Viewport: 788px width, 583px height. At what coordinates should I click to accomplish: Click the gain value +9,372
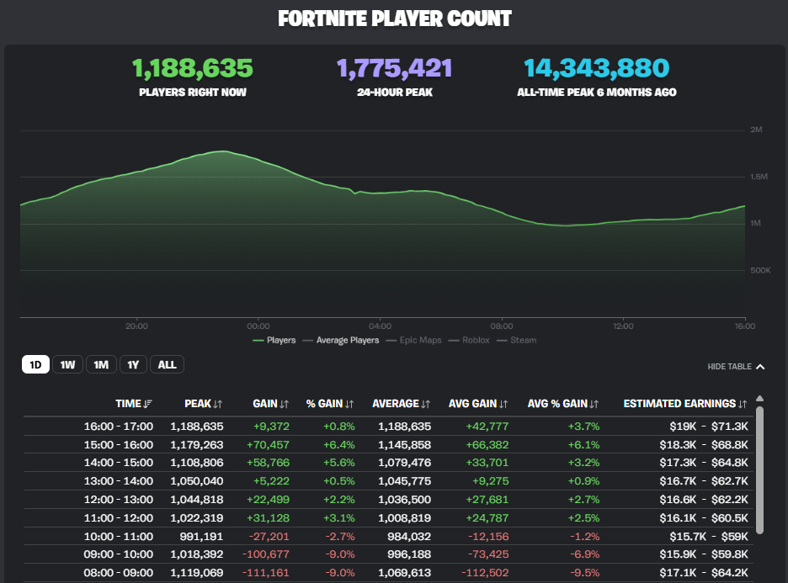coord(271,427)
